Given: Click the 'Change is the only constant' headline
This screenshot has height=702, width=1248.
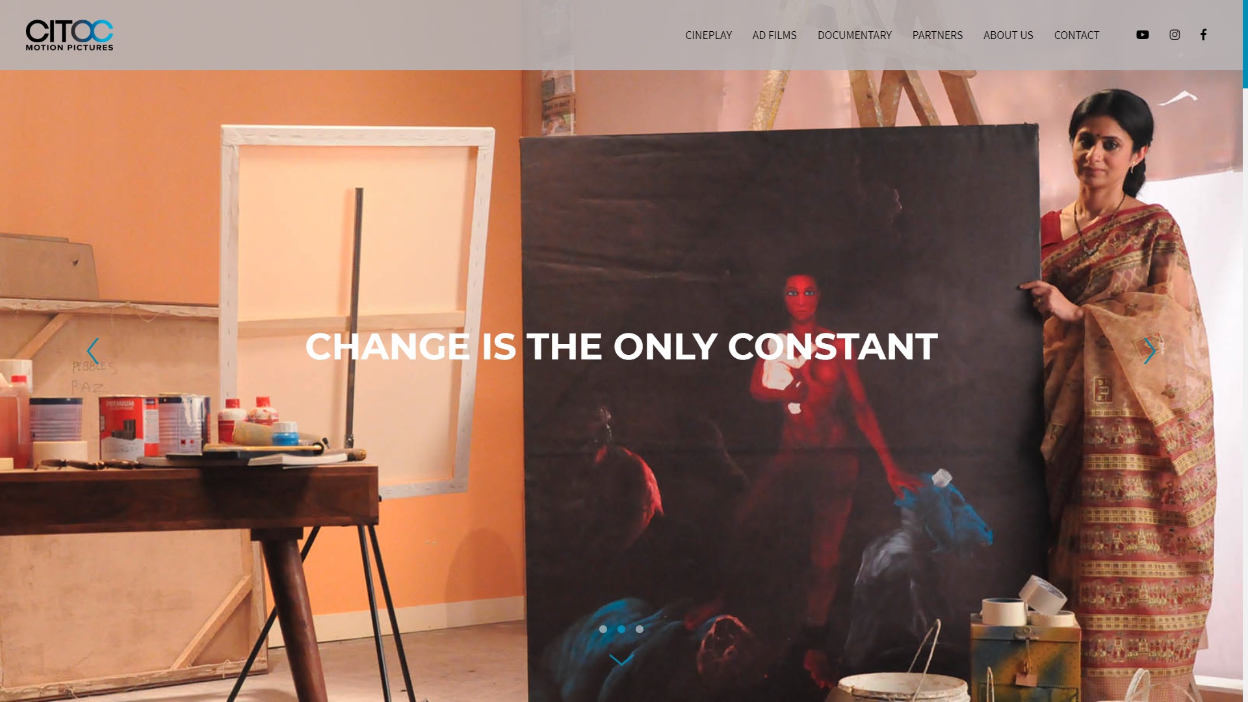Looking at the screenshot, I should (x=621, y=346).
